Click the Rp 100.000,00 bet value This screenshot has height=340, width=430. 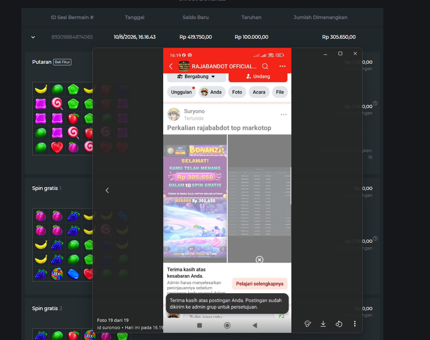coord(251,37)
